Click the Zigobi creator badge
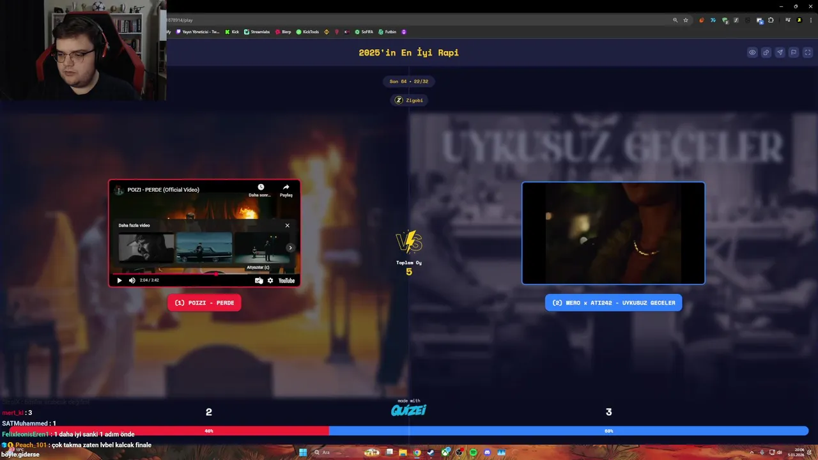 point(409,100)
